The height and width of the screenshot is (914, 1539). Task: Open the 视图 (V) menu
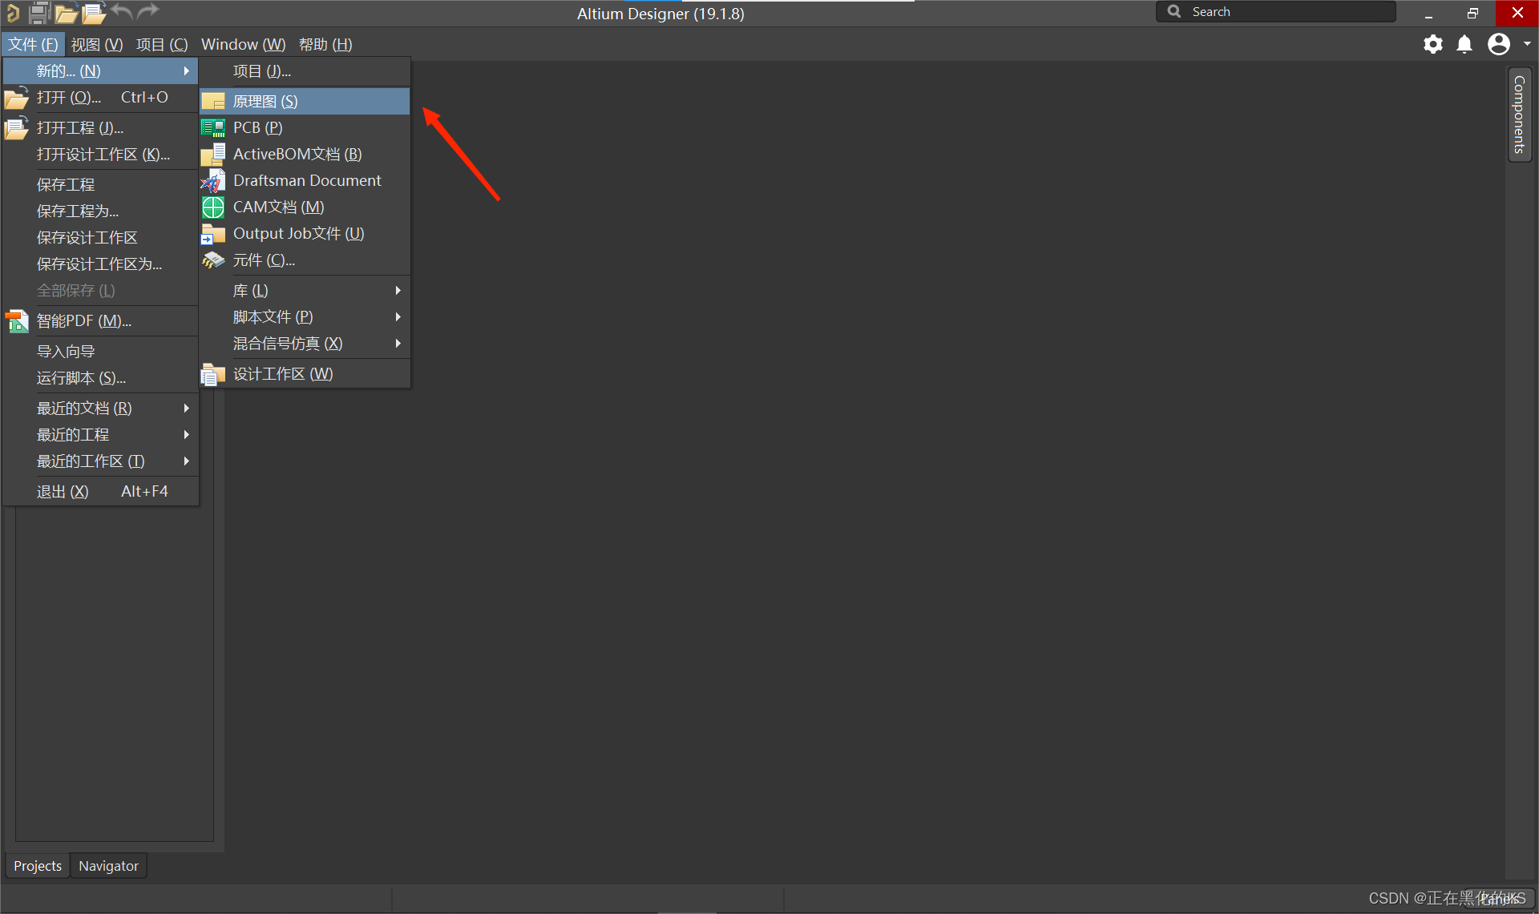pyautogui.click(x=96, y=45)
